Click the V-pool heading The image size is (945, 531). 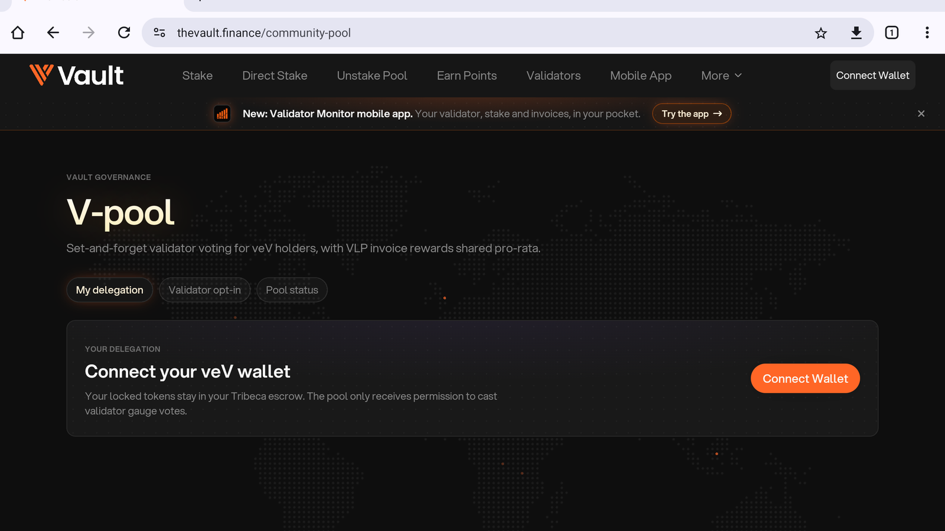pyautogui.click(x=120, y=212)
